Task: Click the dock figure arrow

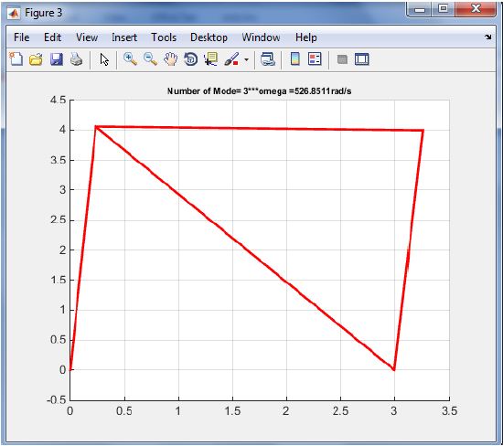Action: tap(488, 37)
